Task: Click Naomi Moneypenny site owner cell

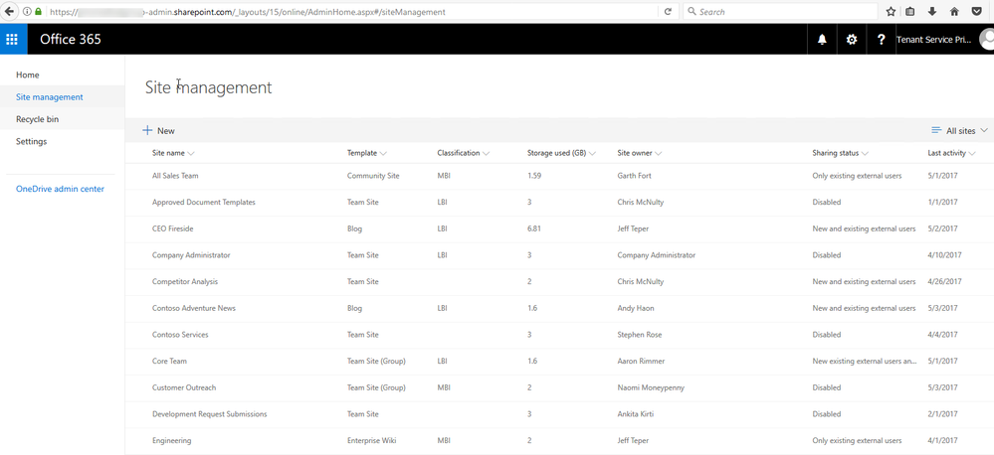Action: (x=651, y=387)
